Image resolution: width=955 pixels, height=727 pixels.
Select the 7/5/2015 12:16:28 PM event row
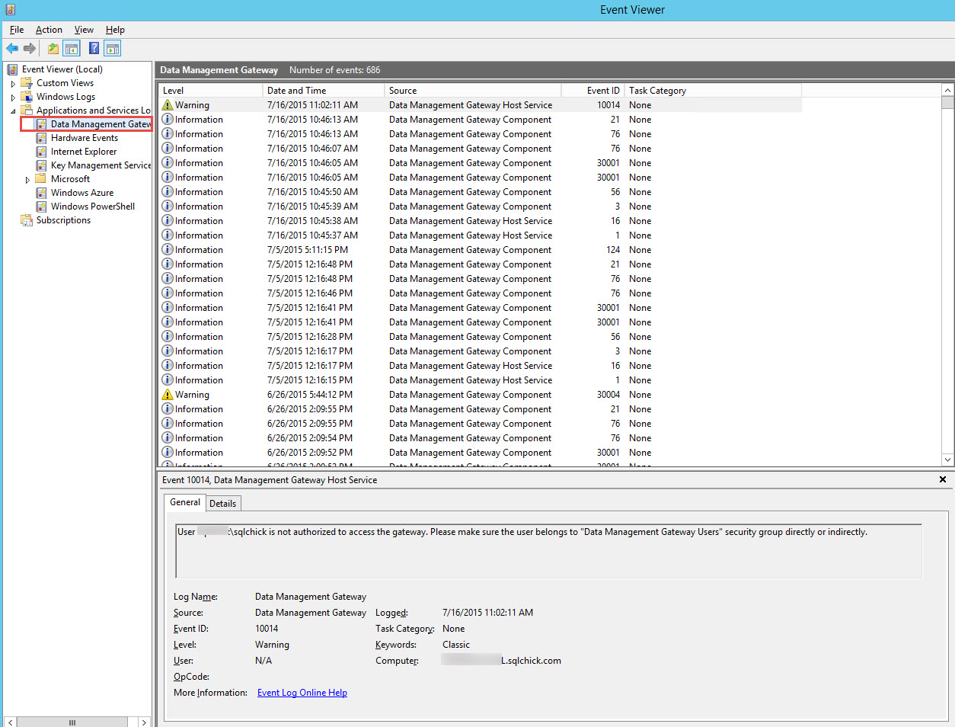(x=480, y=337)
